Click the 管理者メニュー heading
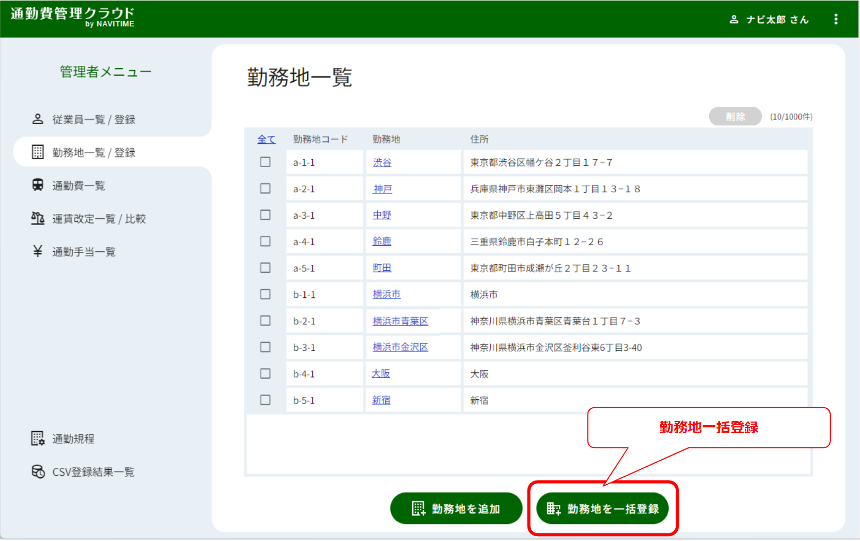The image size is (860, 541). coord(106,72)
